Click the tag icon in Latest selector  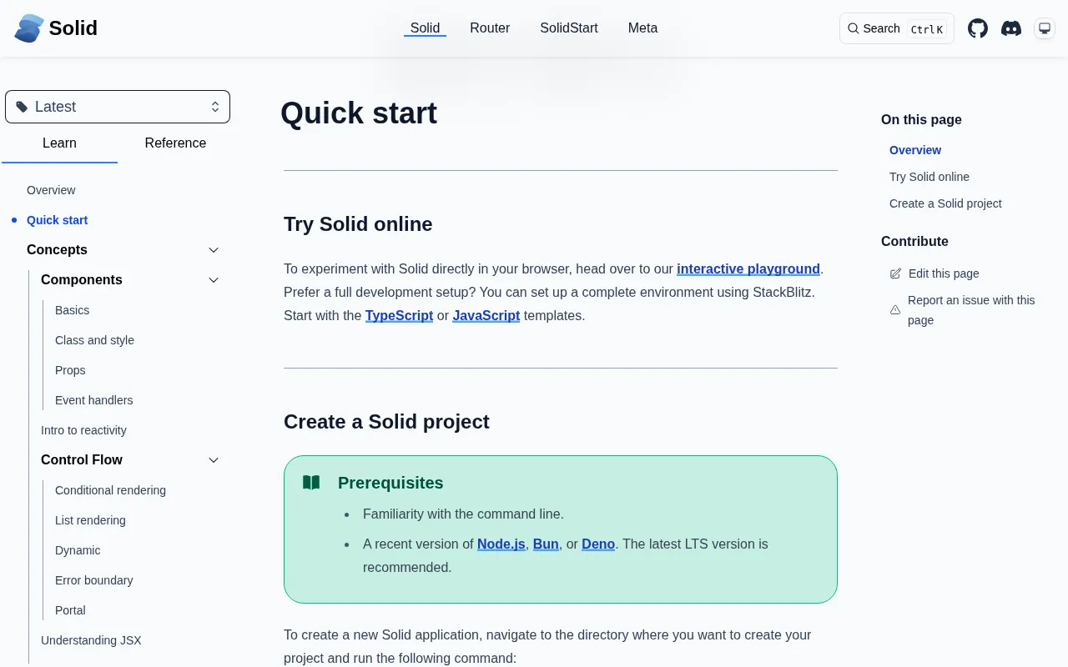point(22,107)
